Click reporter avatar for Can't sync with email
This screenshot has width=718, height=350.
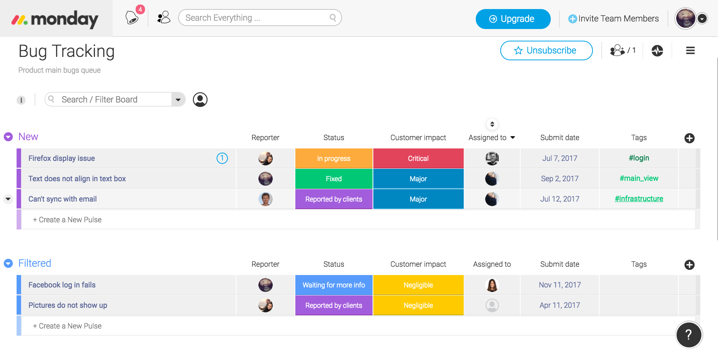[266, 199]
